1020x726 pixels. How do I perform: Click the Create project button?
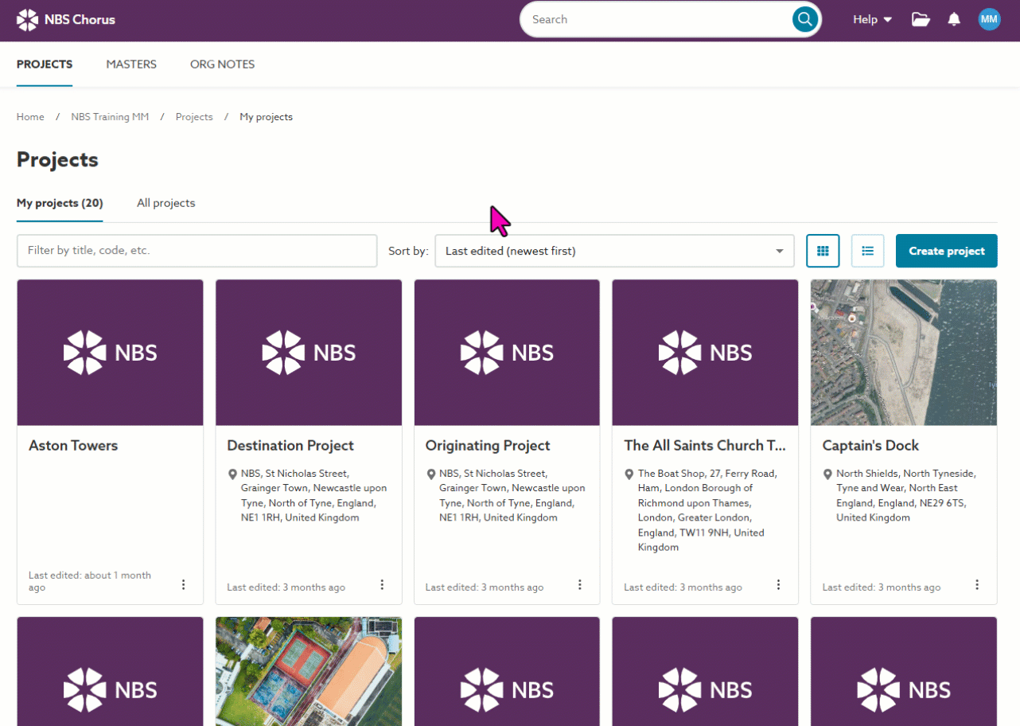pos(947,251)
